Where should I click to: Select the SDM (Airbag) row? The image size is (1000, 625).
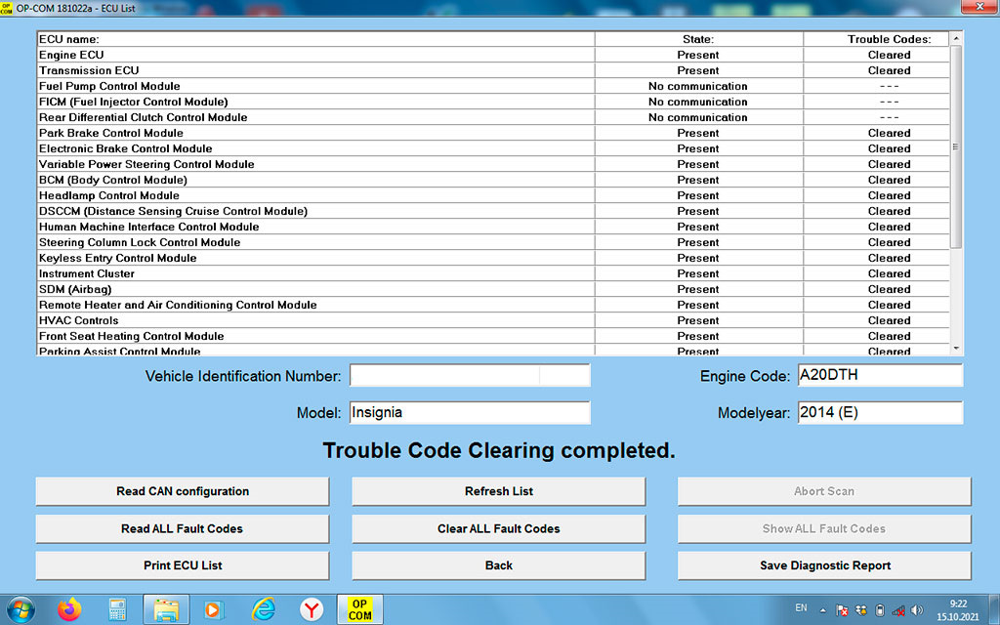pos(493,289)
